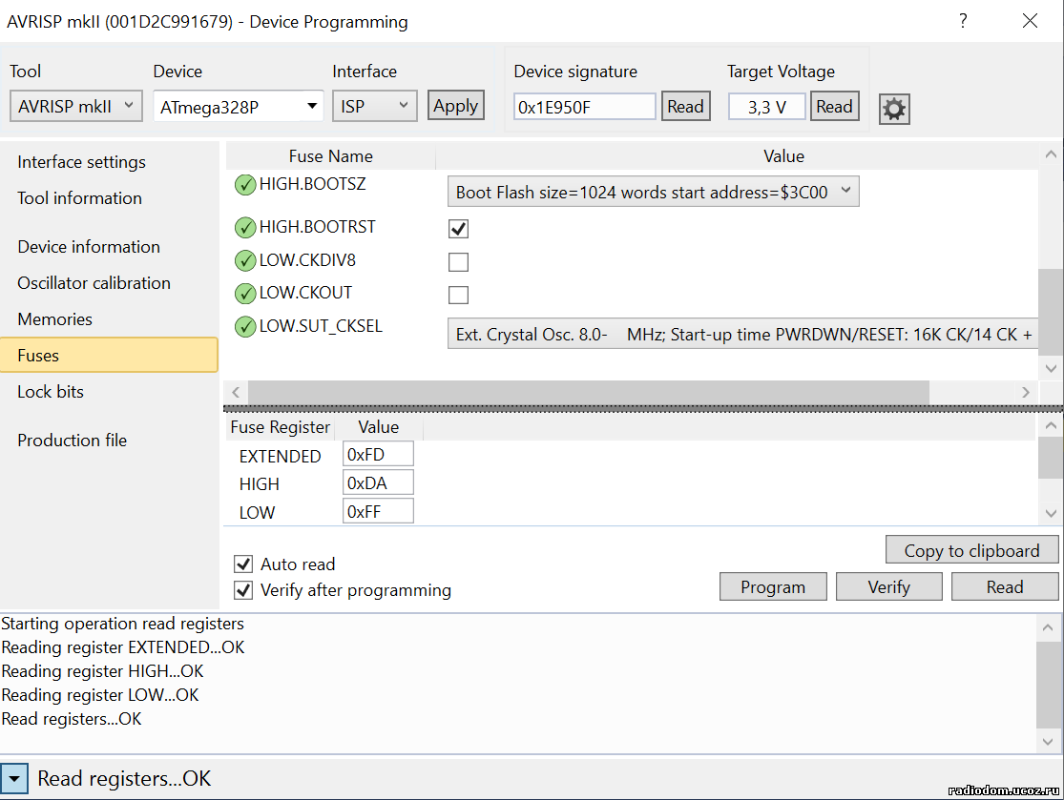Click the fuse list vertical scroll up arrow
This screenshot has width=1064, height=800.
(x=1051, y=154)
